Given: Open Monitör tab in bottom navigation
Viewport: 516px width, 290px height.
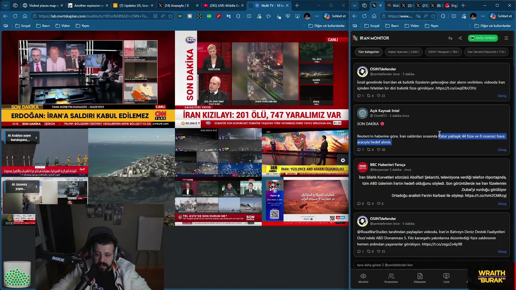Looking at the screenshot, I should pos(363,278).
